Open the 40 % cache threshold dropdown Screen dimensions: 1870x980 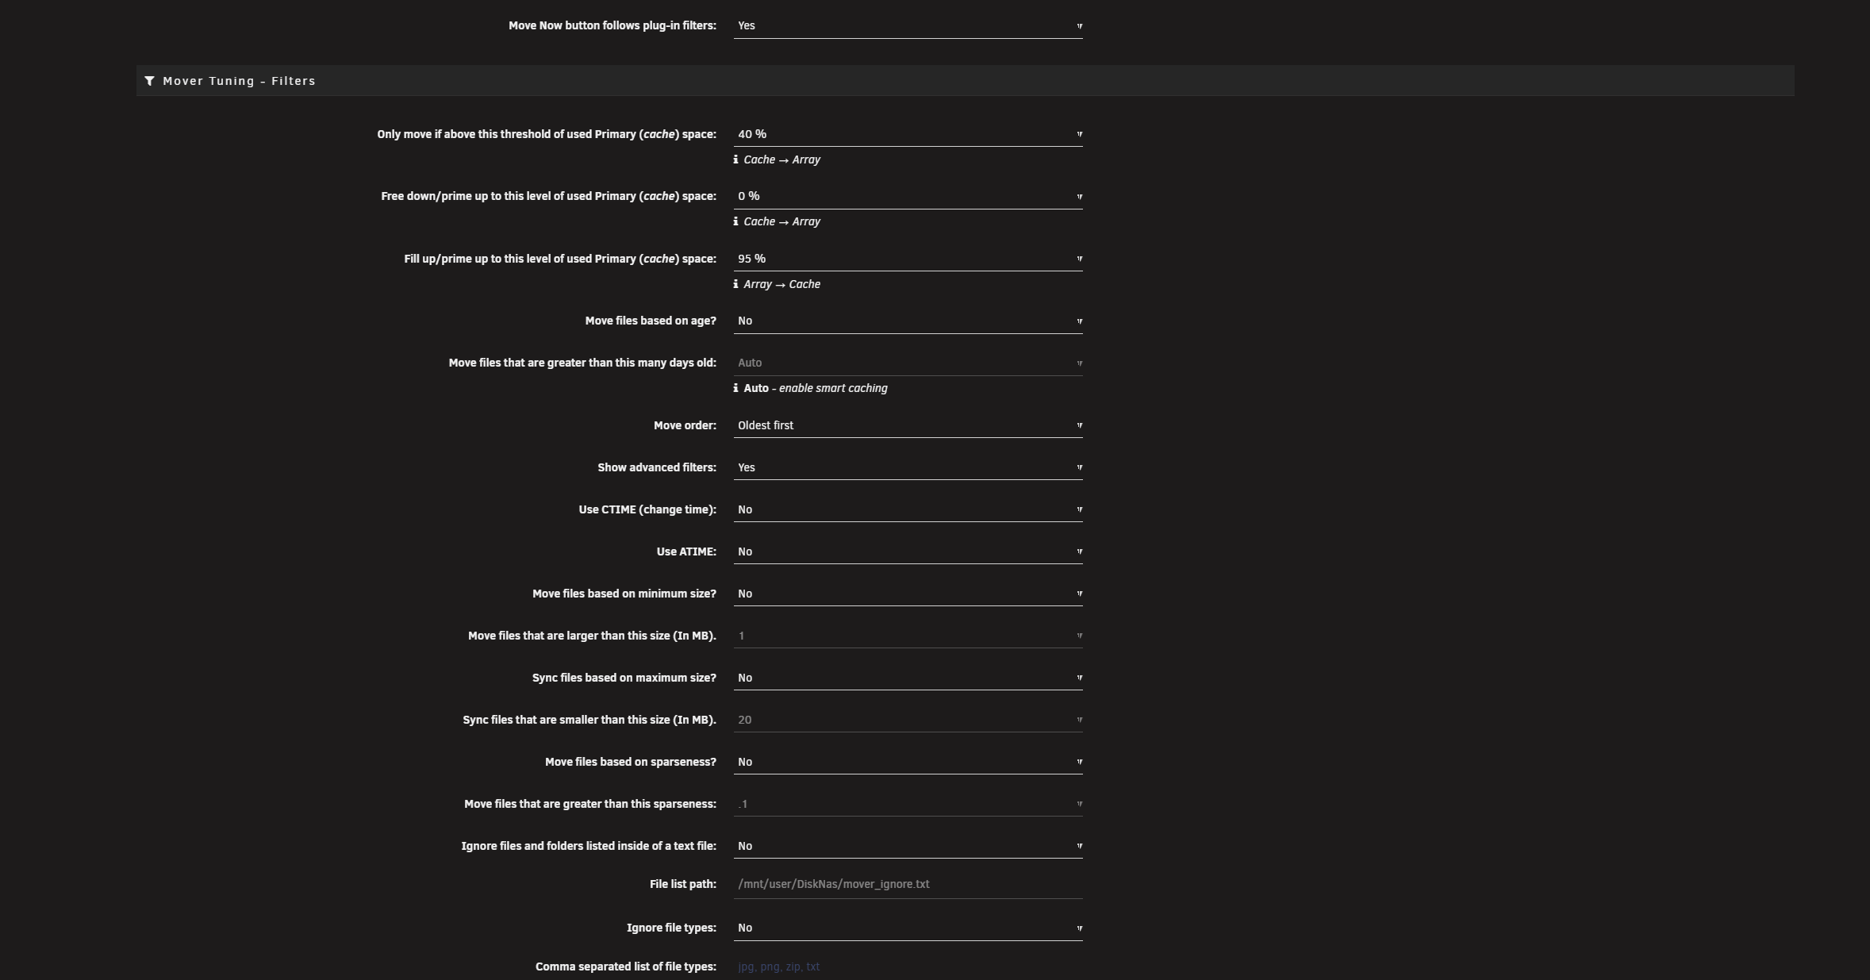(908, 134)
